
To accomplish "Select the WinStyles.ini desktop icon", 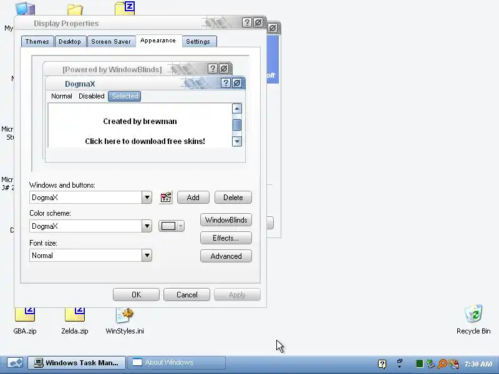I will point(125,320).
